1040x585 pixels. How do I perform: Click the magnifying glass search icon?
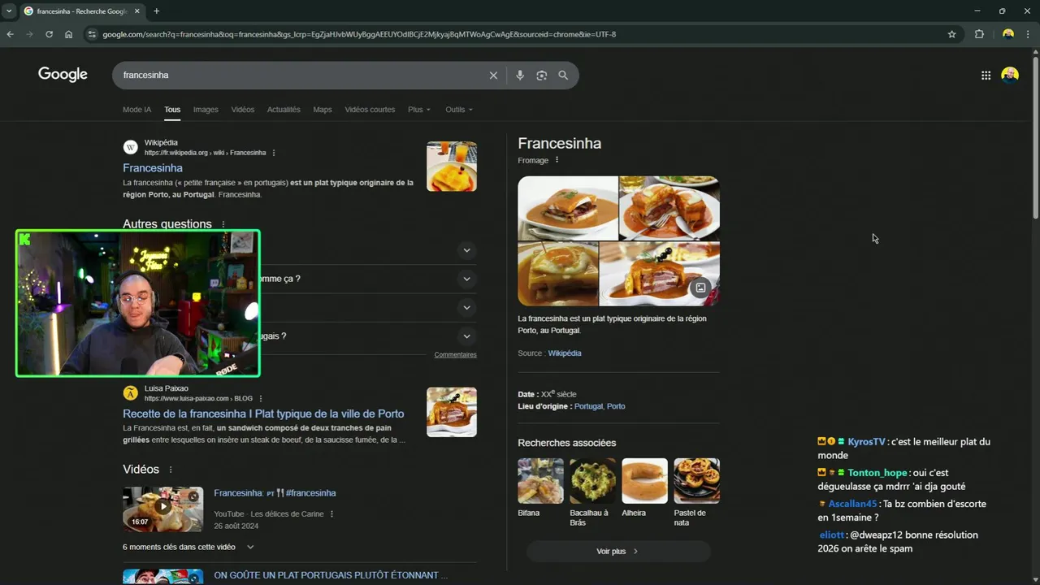point(563,75)
